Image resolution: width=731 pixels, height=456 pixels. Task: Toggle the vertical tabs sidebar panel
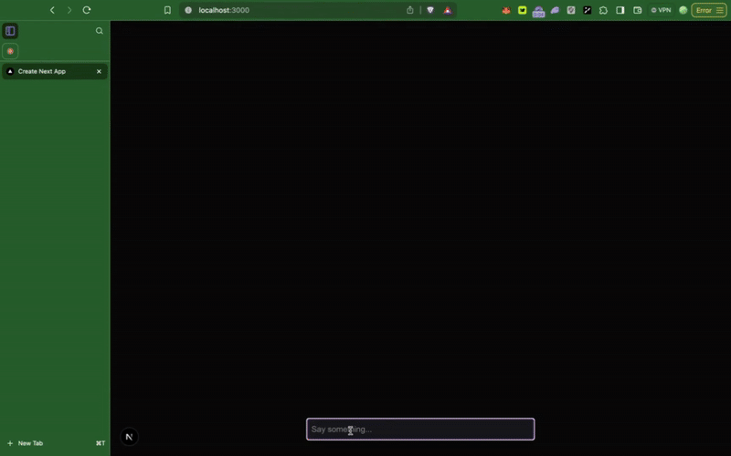coord(10,31)
